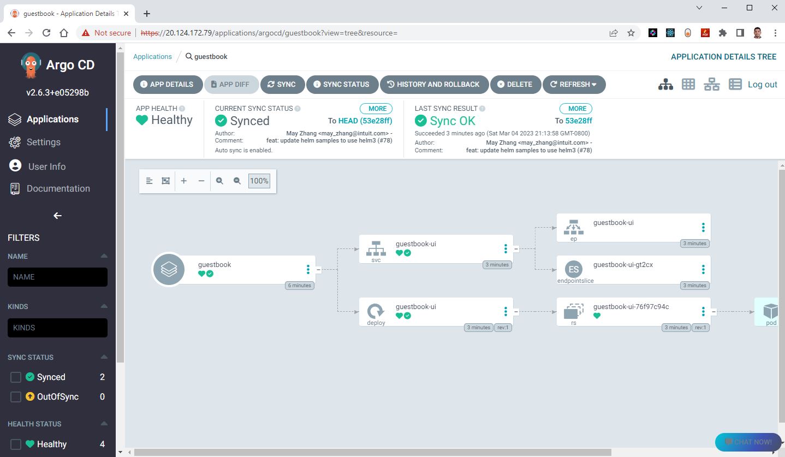Screen dimensions: 785x457
Task: Collapse children of guestbook app node
Action: 319,269
